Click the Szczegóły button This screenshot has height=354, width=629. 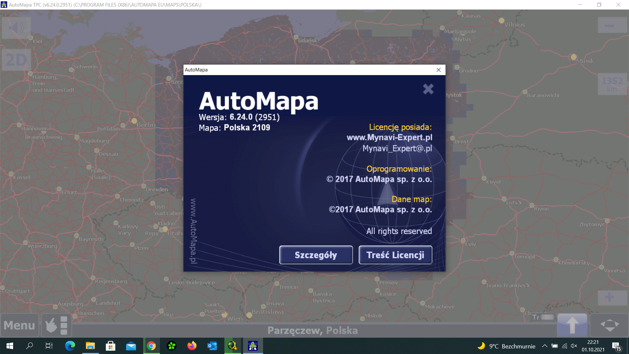(x=316, y=255)
